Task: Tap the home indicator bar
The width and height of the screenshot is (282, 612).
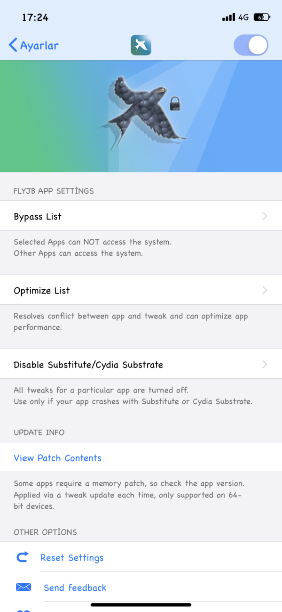Action: coord(141,604)
